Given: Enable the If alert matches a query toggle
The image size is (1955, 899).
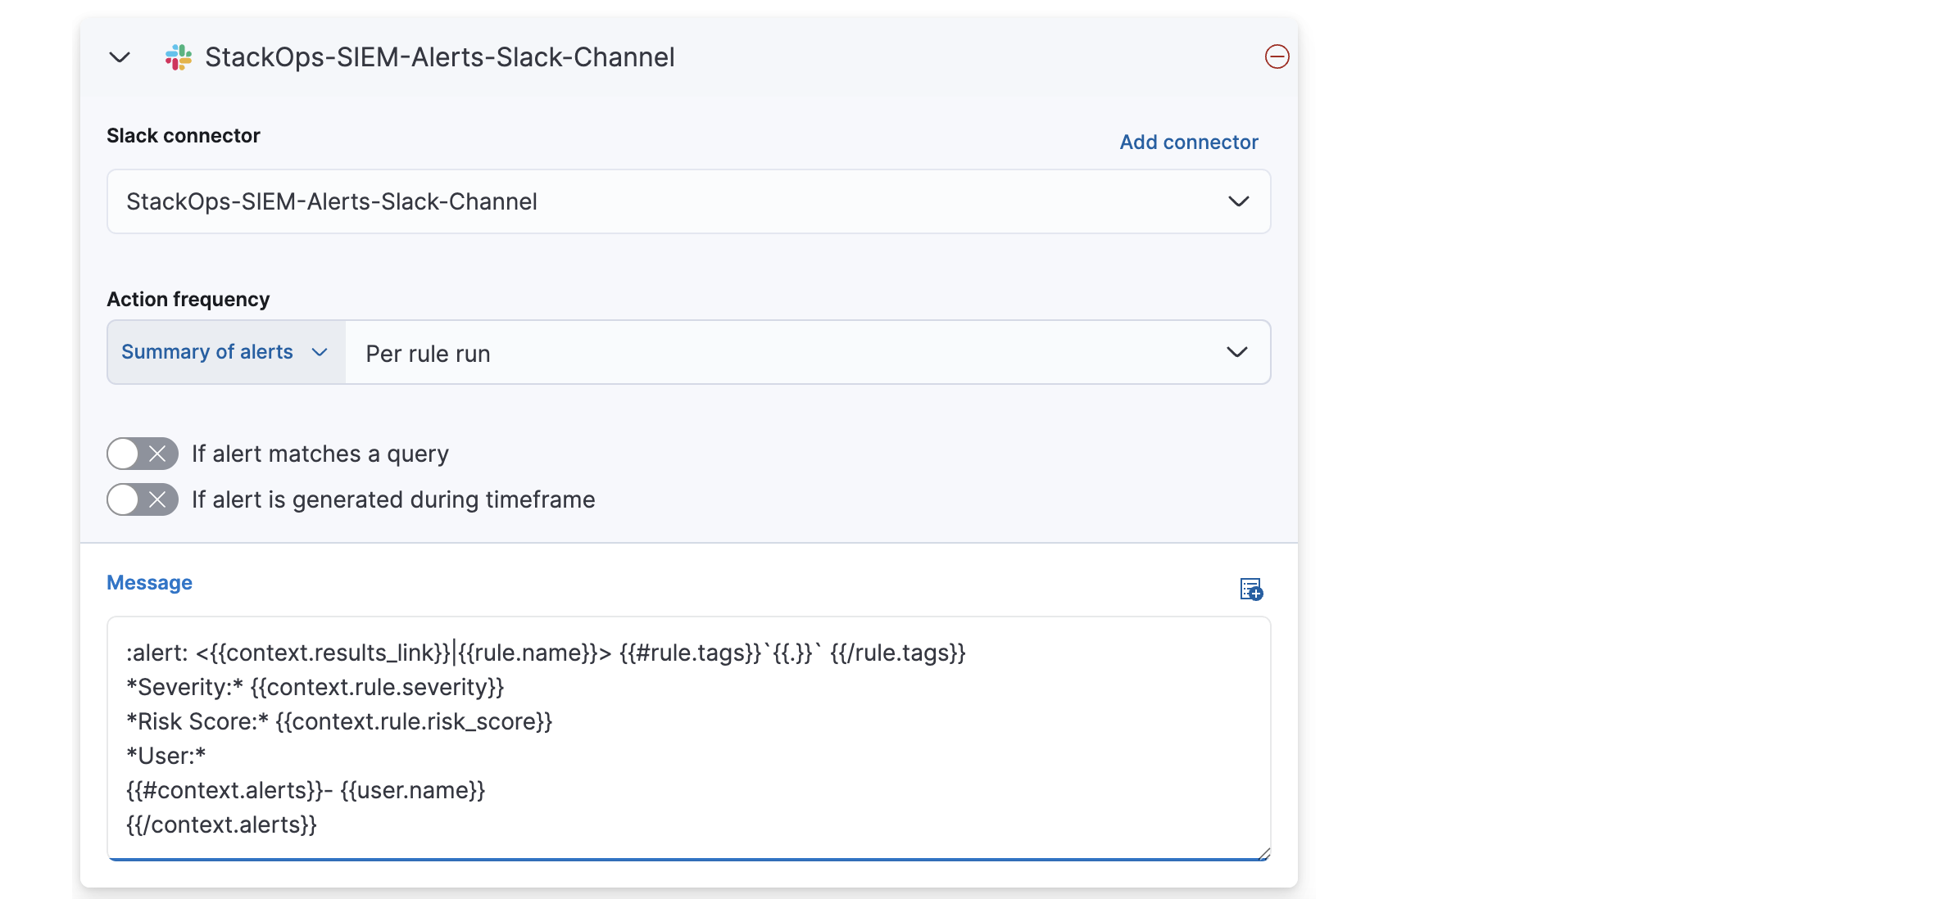Looking at the screenshot, I should tap(141, 454).
